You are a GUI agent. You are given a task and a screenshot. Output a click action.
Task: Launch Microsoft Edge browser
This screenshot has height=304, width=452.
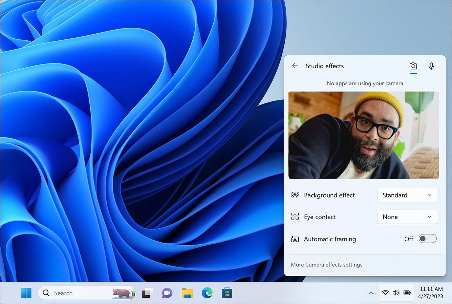pyautogui.click(x=207, y=293)
